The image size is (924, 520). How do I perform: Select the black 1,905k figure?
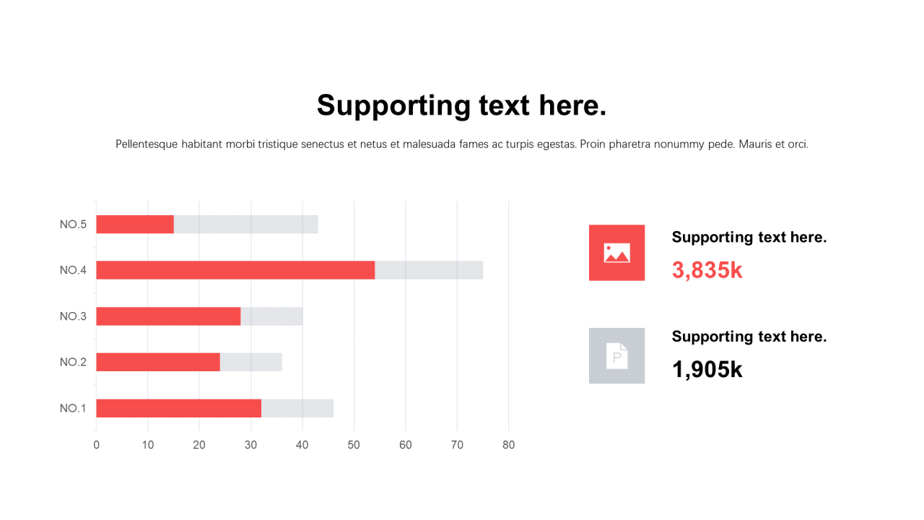point(707,370)
